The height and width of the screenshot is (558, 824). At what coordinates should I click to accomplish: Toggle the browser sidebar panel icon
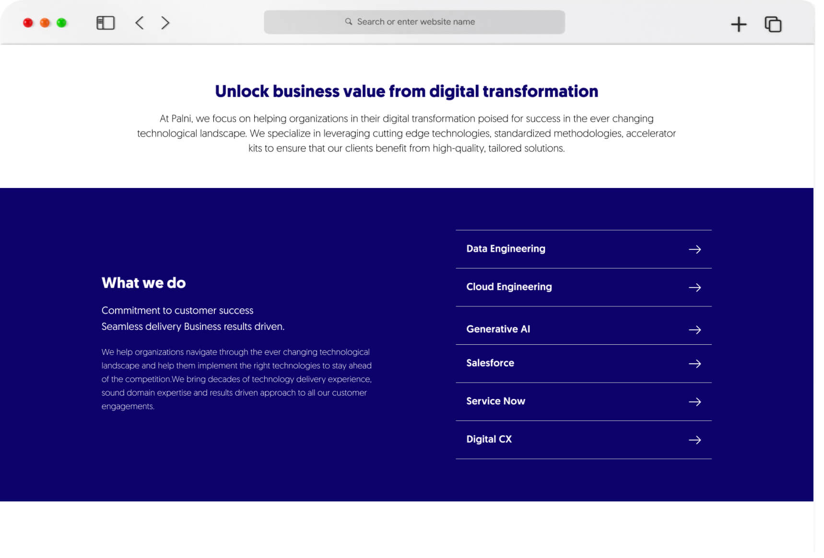click(106, 23)
